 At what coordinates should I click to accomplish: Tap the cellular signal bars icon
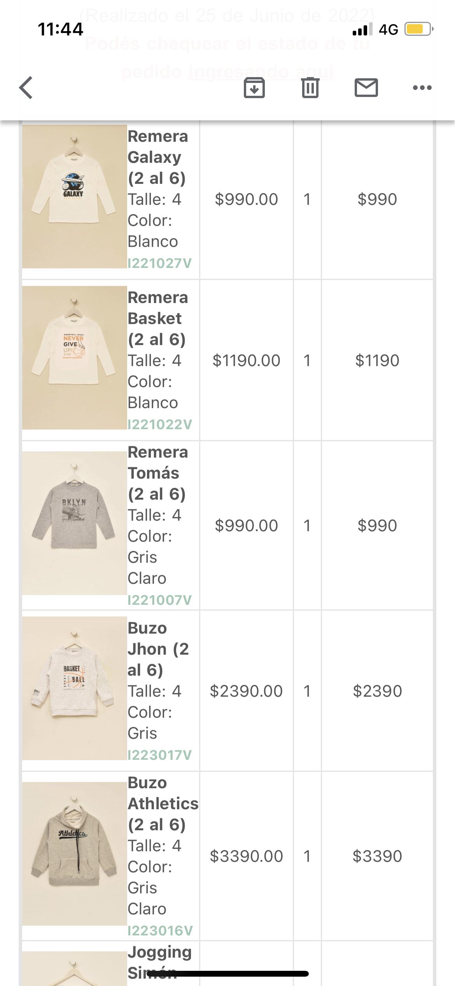coord(362,29)
